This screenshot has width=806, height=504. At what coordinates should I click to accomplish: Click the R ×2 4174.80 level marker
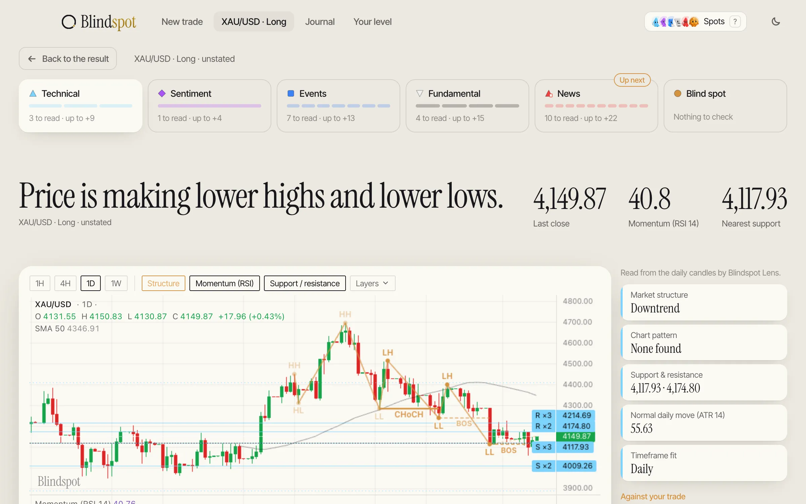click(563, 426)
